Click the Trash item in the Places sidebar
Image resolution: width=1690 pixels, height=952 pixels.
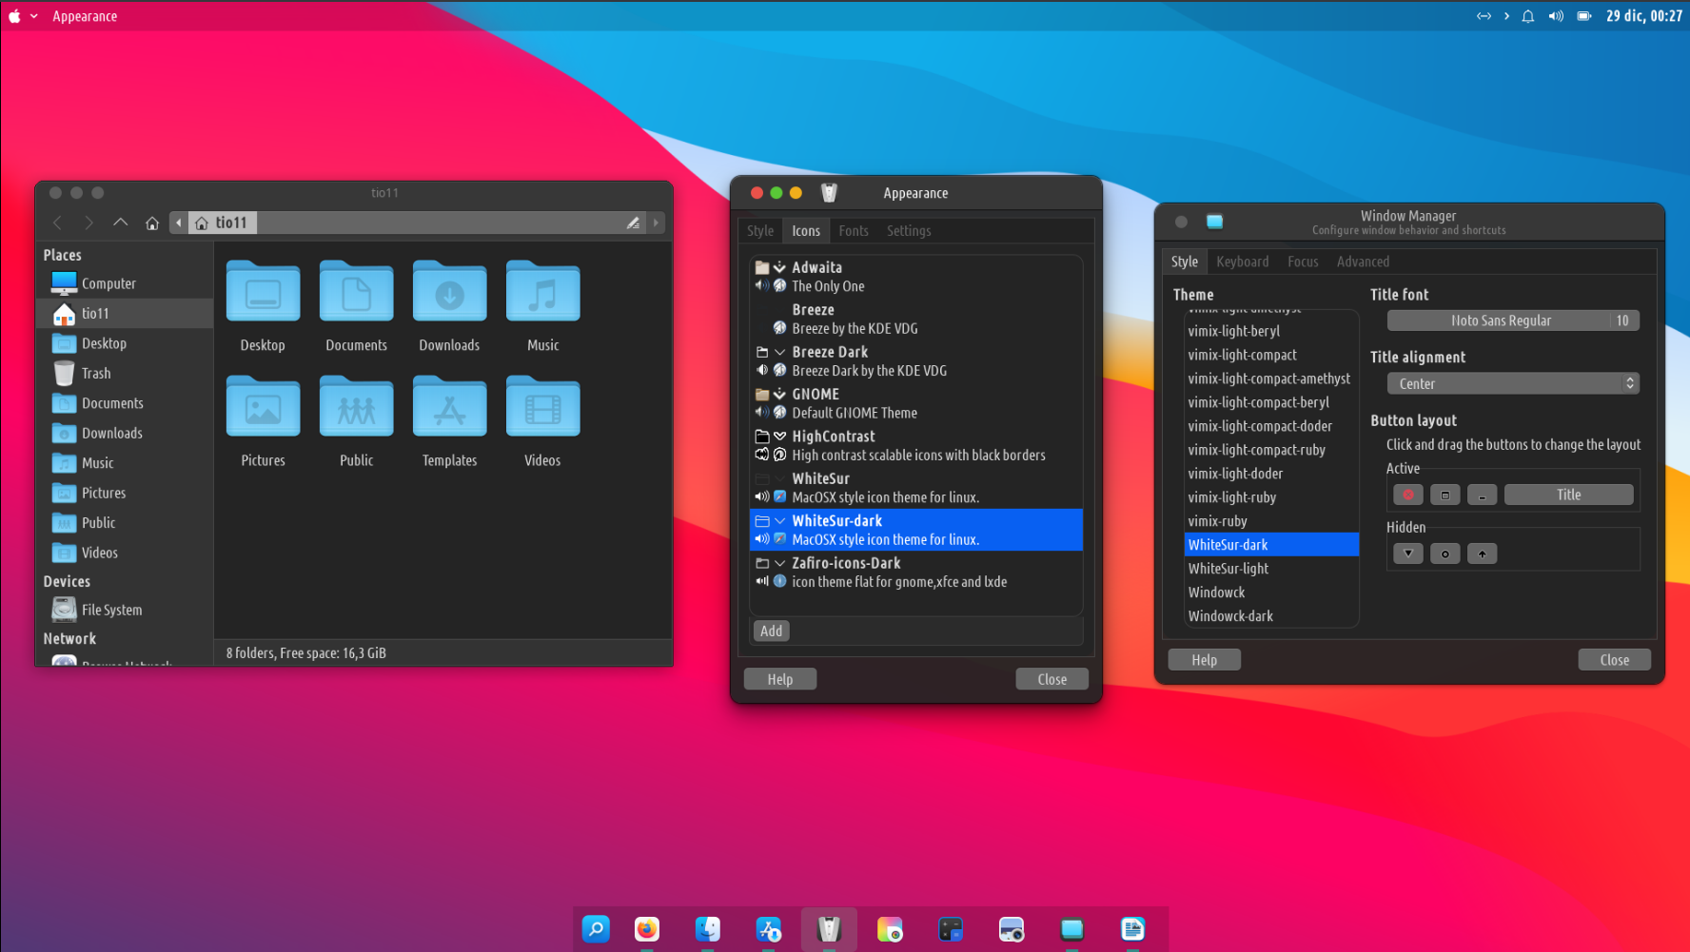point(96,374)
